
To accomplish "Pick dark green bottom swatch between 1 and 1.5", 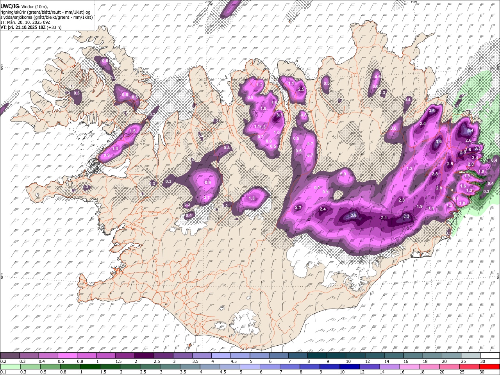I will tap(90, 366).
